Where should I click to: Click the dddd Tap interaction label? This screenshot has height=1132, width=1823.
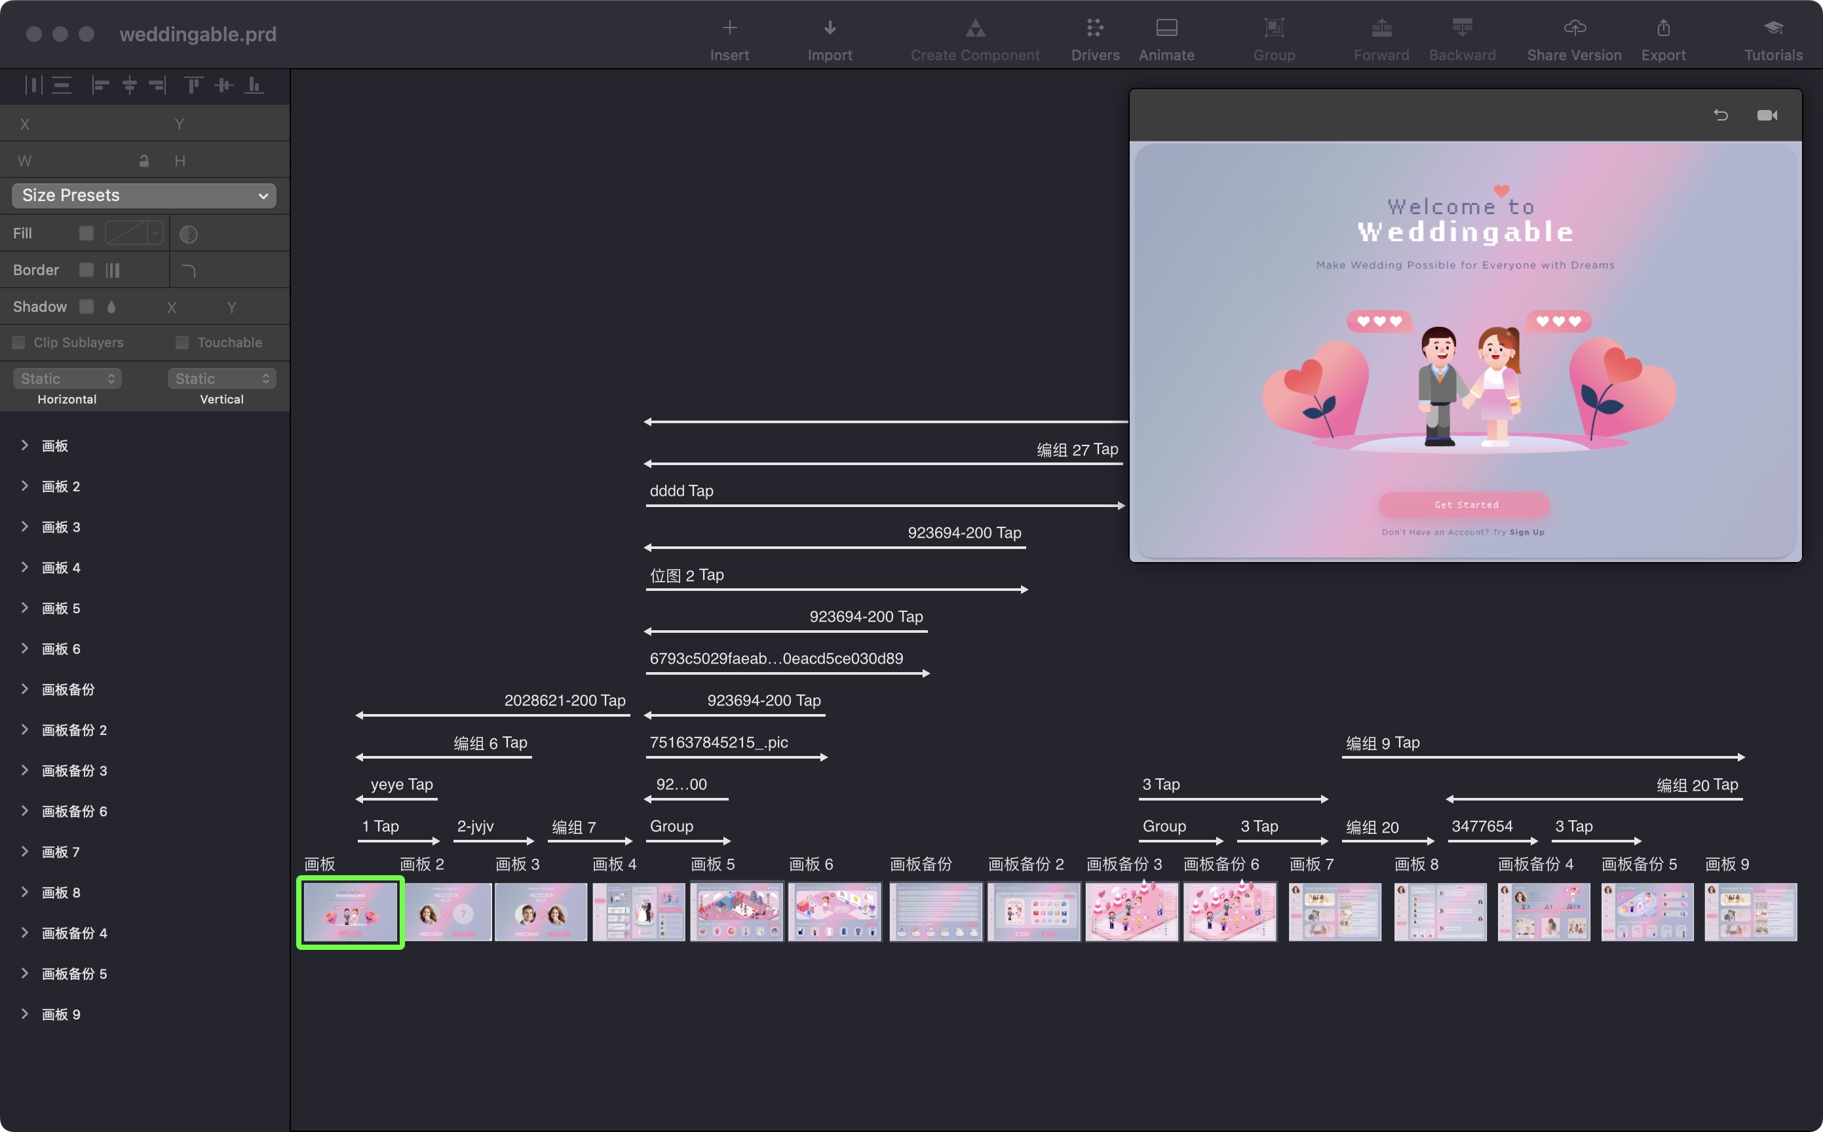[681, 491]
